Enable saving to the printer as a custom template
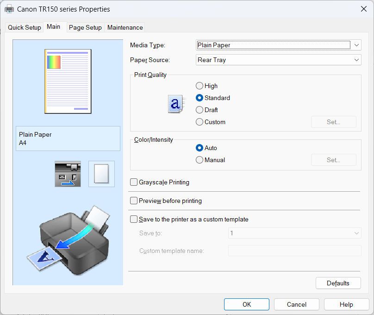The height and width of the screenshot is (315, 374). pos(134,219)
